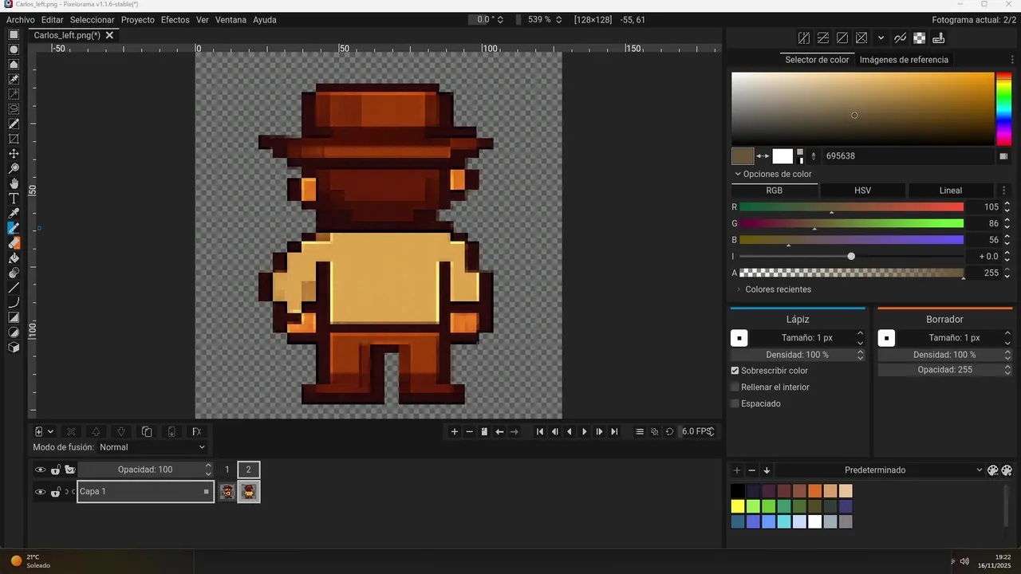Remove the current frame with minus
The width and height of the screenshot is (1021, 574).
coord(470,431)
